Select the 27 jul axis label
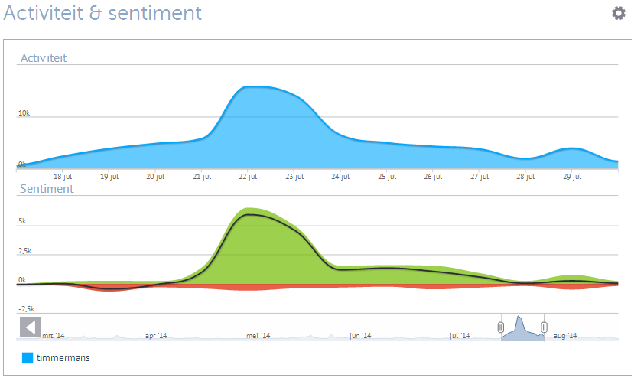This screenshot has height=378, width=634. pyautogui.click(x=480, y=177)
